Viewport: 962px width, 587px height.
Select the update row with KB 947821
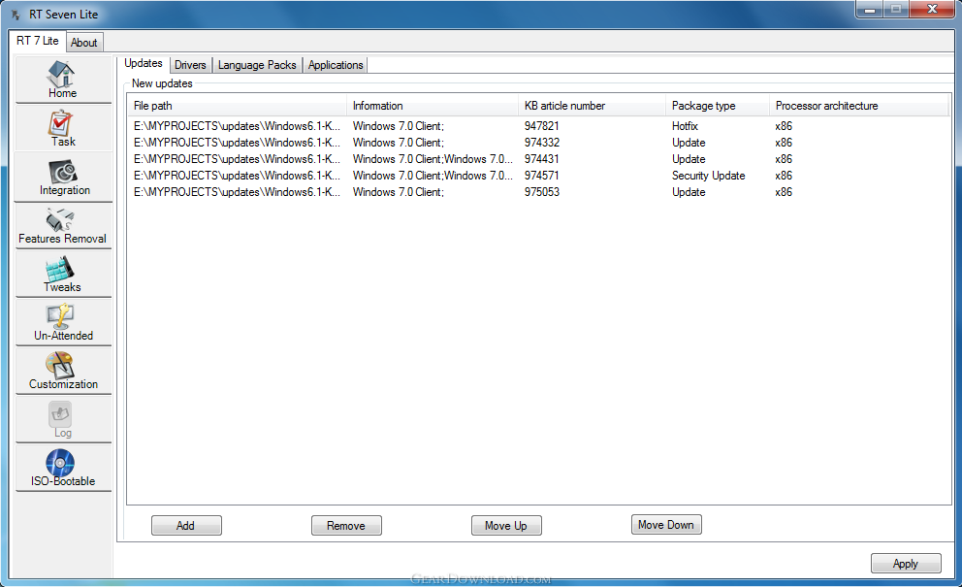(x=538, y=126)
